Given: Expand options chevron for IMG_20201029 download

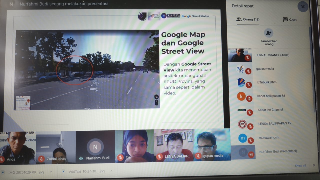Looking at the screenshot, I should [51, 172].
